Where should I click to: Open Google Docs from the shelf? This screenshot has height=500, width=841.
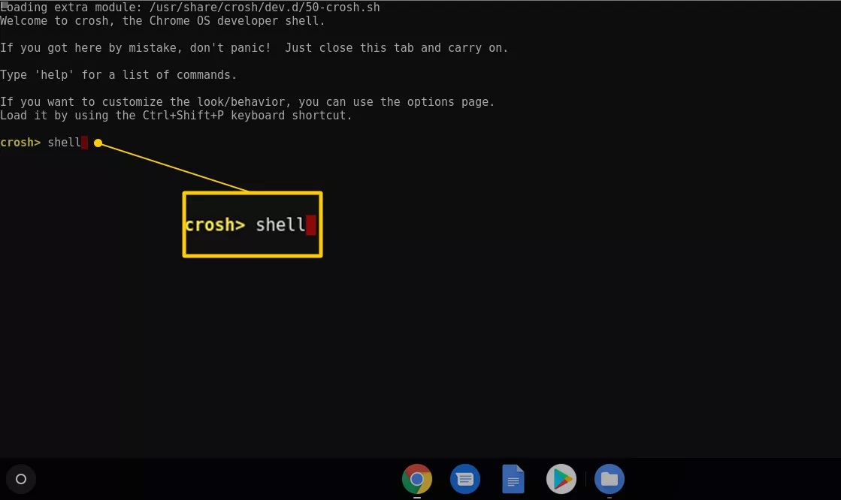coord(513,479)
